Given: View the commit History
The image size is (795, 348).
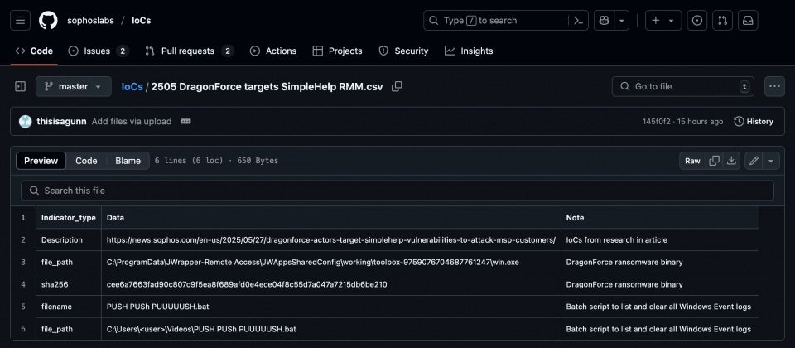Looking at the screenshot, I should 754,121.
